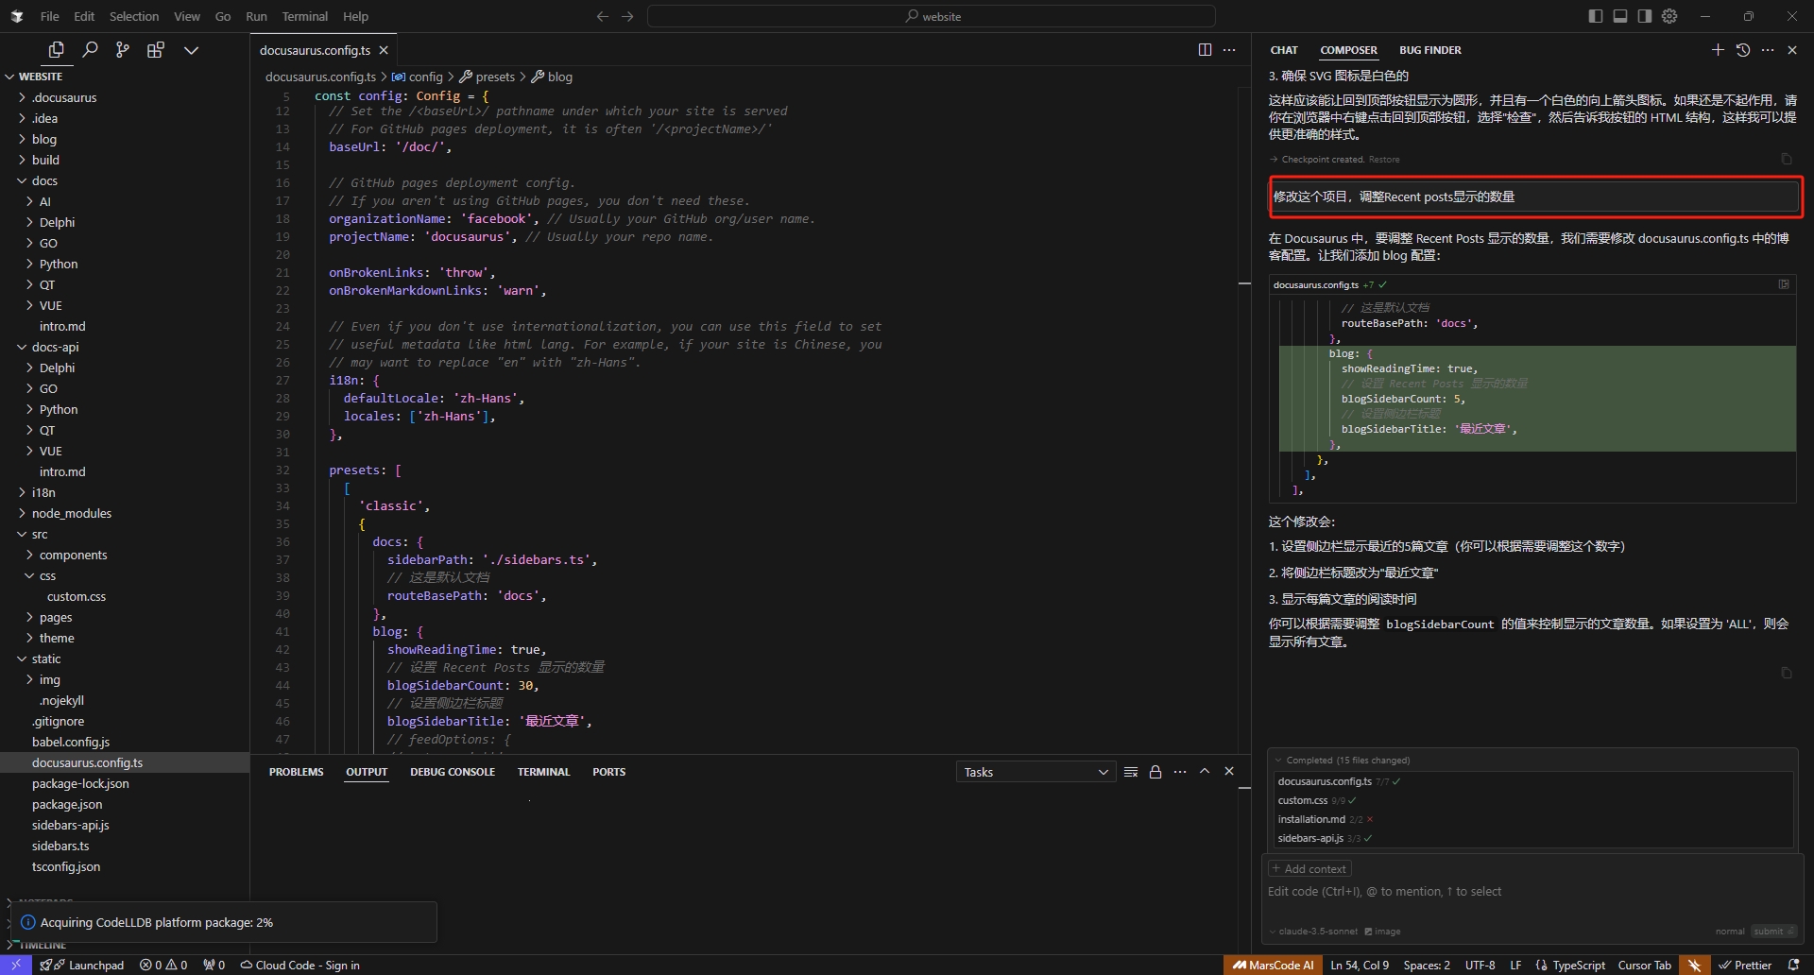Open the PROBLEMS panel tab
The width and height of the screenshot is (1814, 975).
pyautogui.click(x=296, y=772)
